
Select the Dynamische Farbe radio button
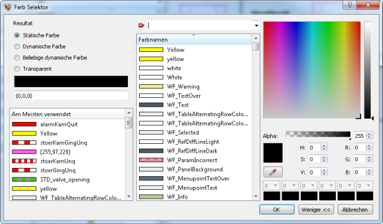coord(17,47)
